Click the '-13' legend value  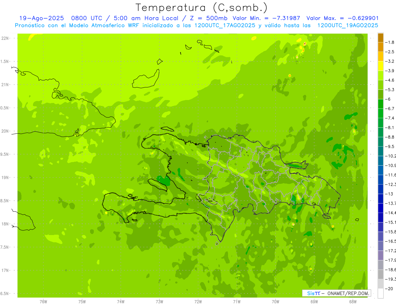[x=388, y=194]
